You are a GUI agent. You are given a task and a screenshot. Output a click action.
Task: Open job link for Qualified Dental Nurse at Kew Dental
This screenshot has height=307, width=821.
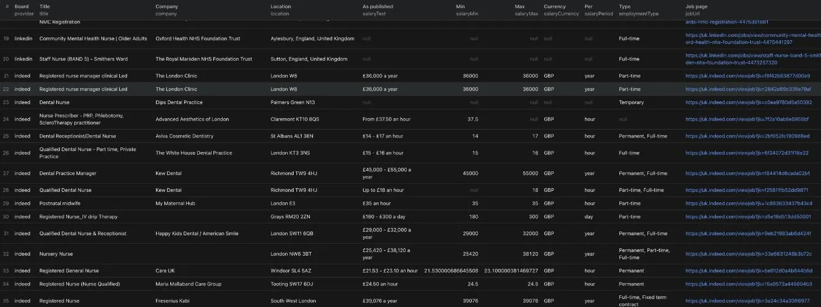(747, 190)
